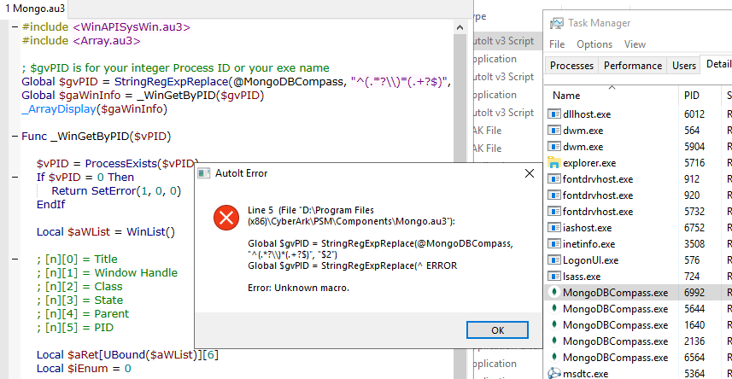The width and height of the screenshot is (732, 379).
Task: Select lsass.exe process icon
Action: coord(554,277)
